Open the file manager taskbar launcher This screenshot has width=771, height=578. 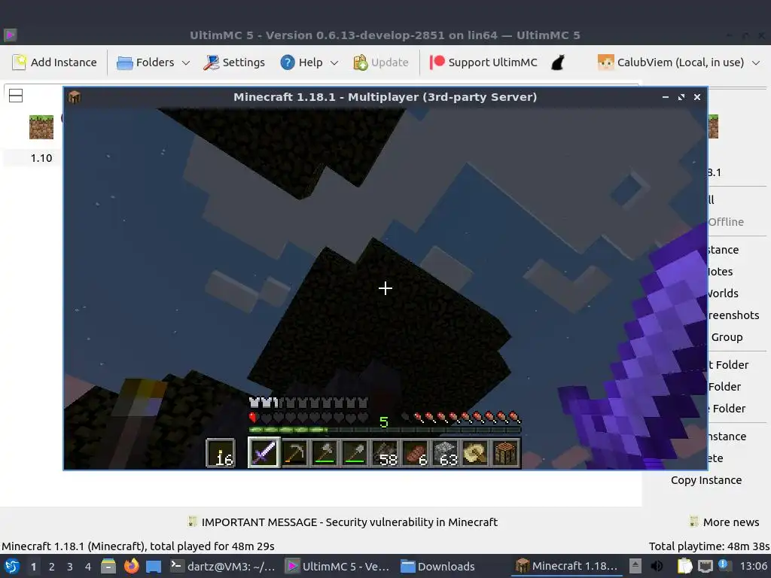108,566
